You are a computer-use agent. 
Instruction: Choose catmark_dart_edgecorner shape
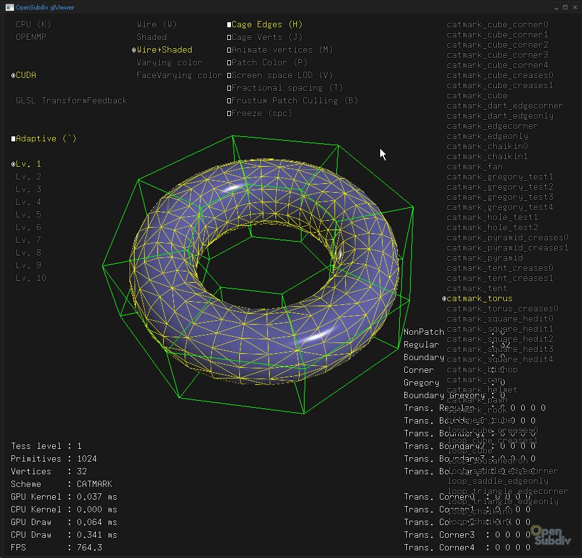tap(505, 106)
